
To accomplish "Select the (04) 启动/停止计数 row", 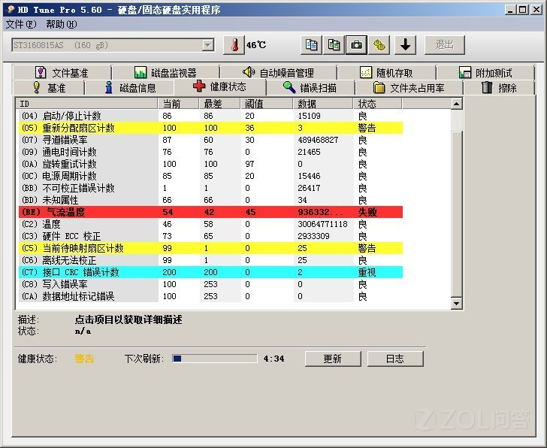I will (x=210, y=116).
